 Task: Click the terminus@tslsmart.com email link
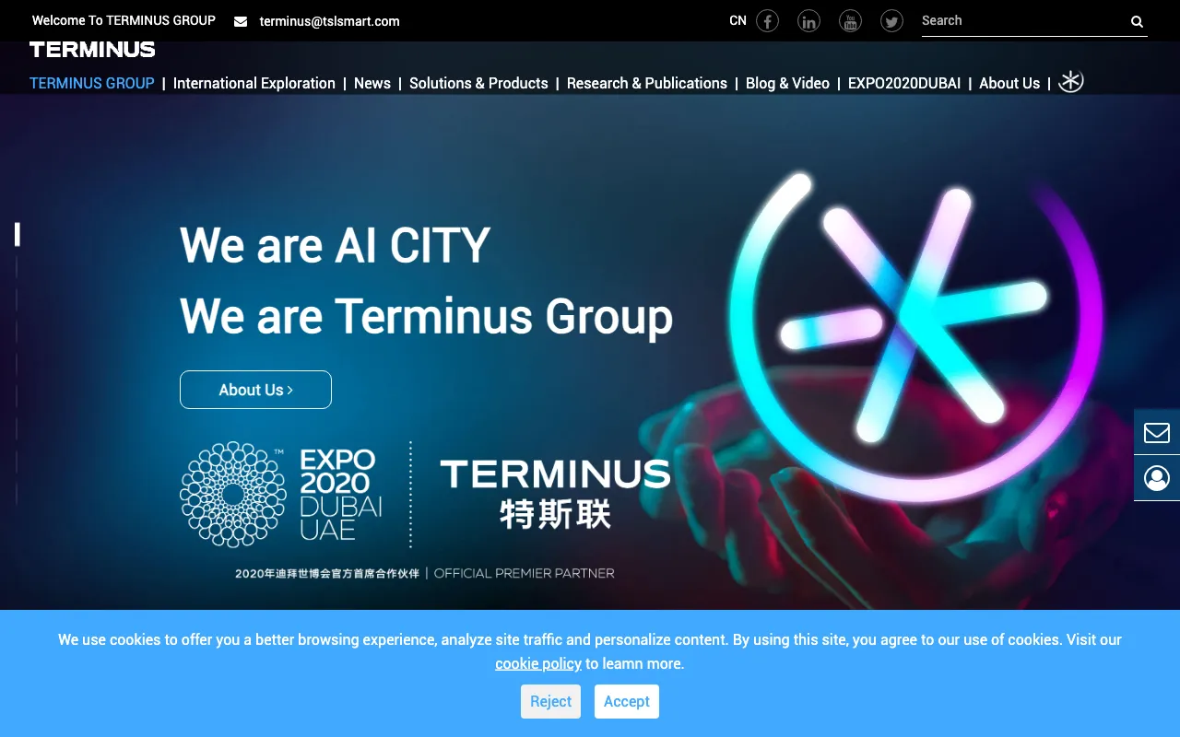click(x=329, y=21)
